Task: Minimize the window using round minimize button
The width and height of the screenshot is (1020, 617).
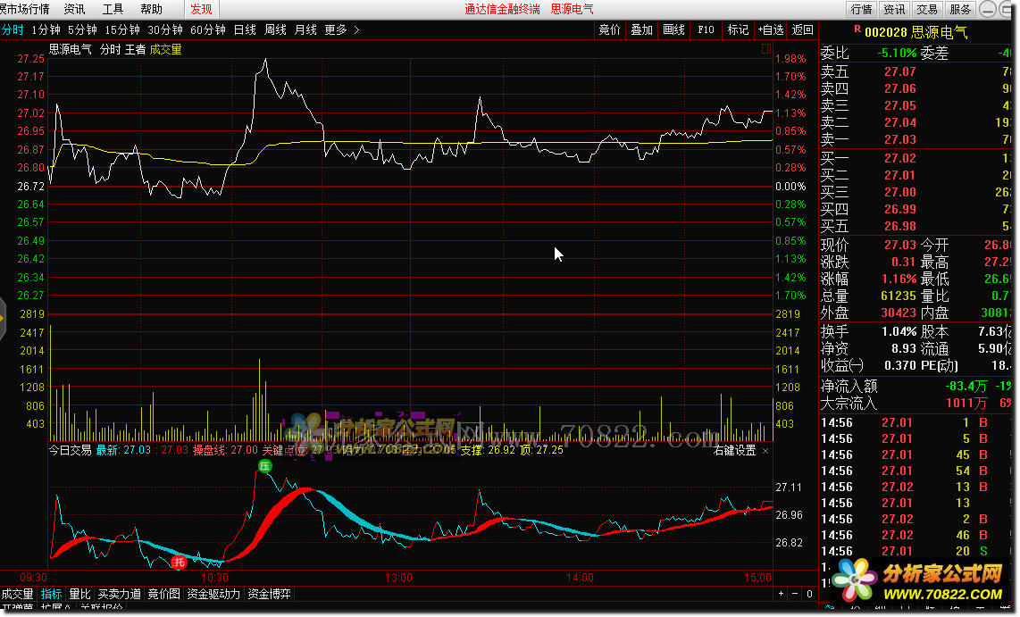Action: click(988, 9)
